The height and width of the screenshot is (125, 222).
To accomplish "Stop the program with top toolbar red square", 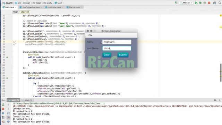I will pos(209,3).
